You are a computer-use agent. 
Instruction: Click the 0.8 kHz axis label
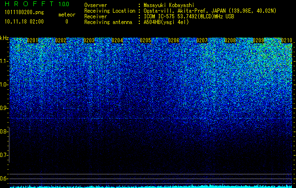tap(4, 132)
